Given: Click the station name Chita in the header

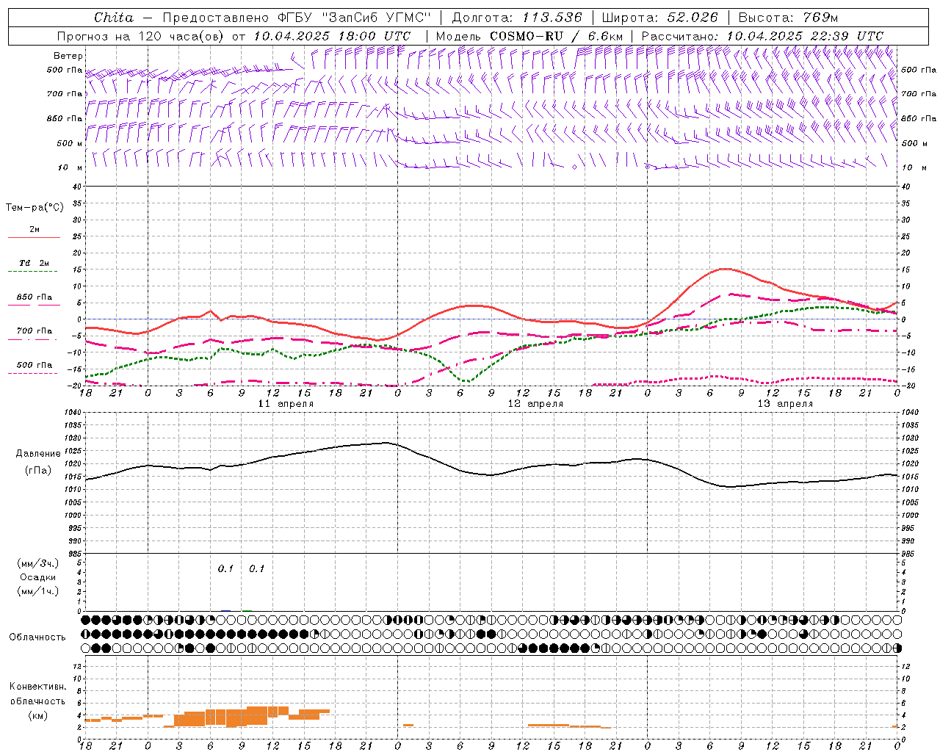Looking at the screenshot, I should 114,18.
